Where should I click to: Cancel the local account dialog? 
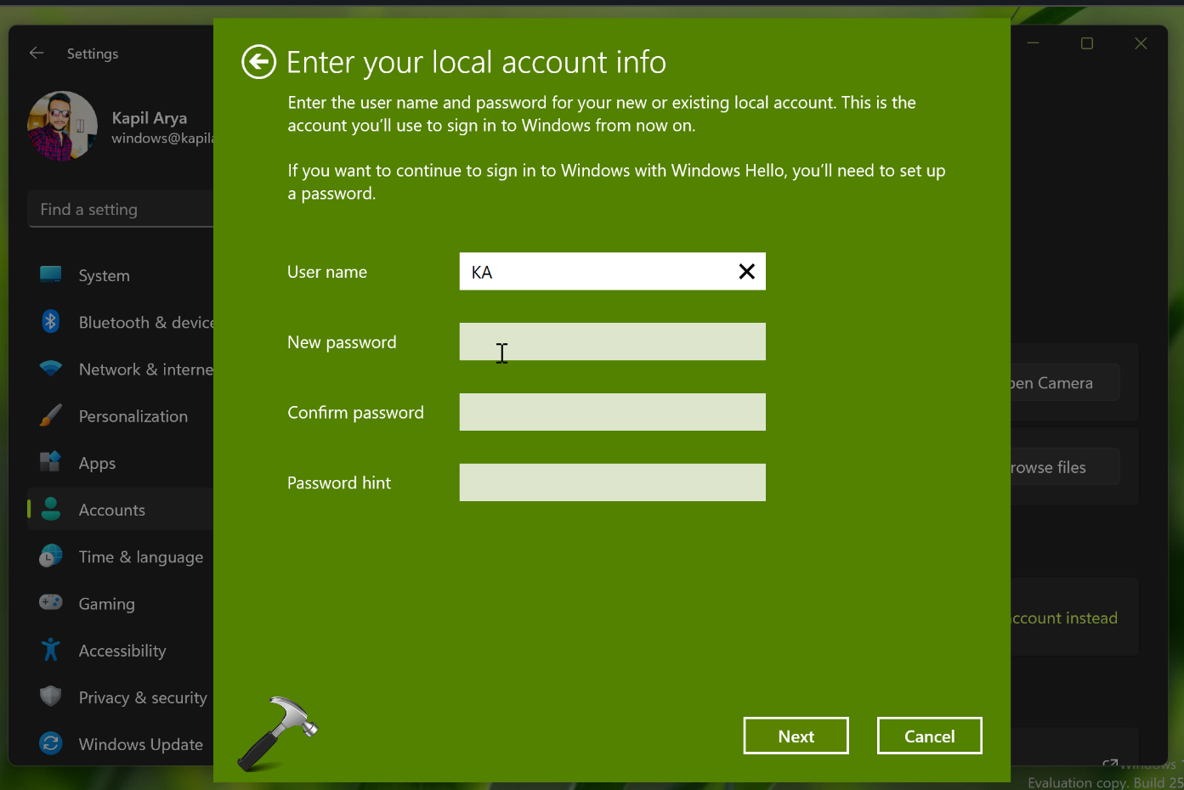coord(929,736)
